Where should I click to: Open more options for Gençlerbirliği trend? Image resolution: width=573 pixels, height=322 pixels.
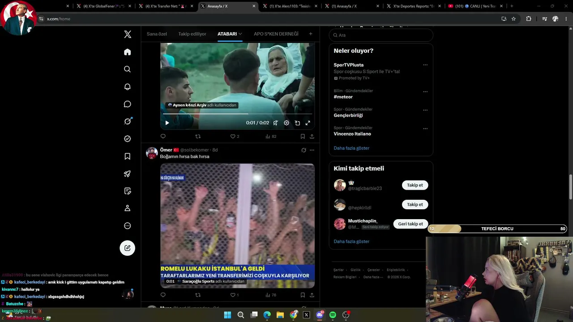coord(425,110)
